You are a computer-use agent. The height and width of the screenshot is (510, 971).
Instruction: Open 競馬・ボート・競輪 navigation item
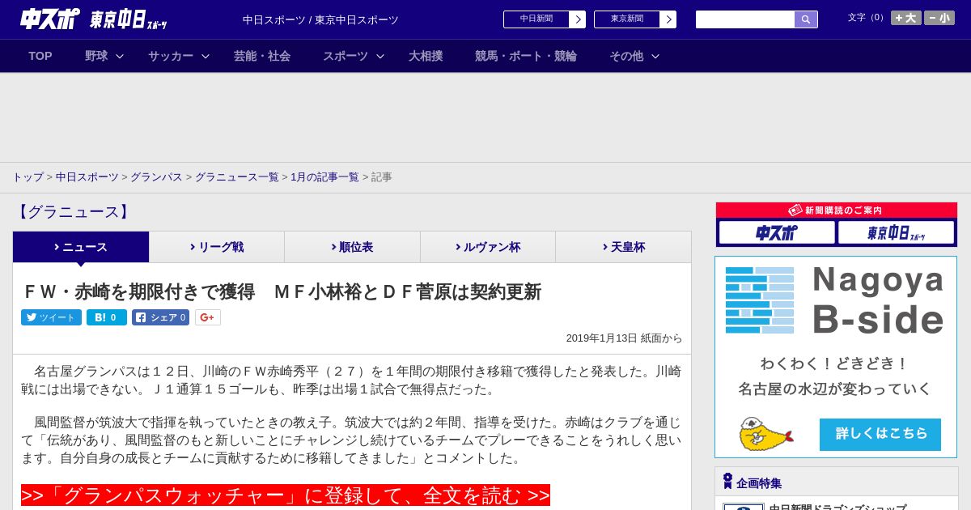pos(526,56)
